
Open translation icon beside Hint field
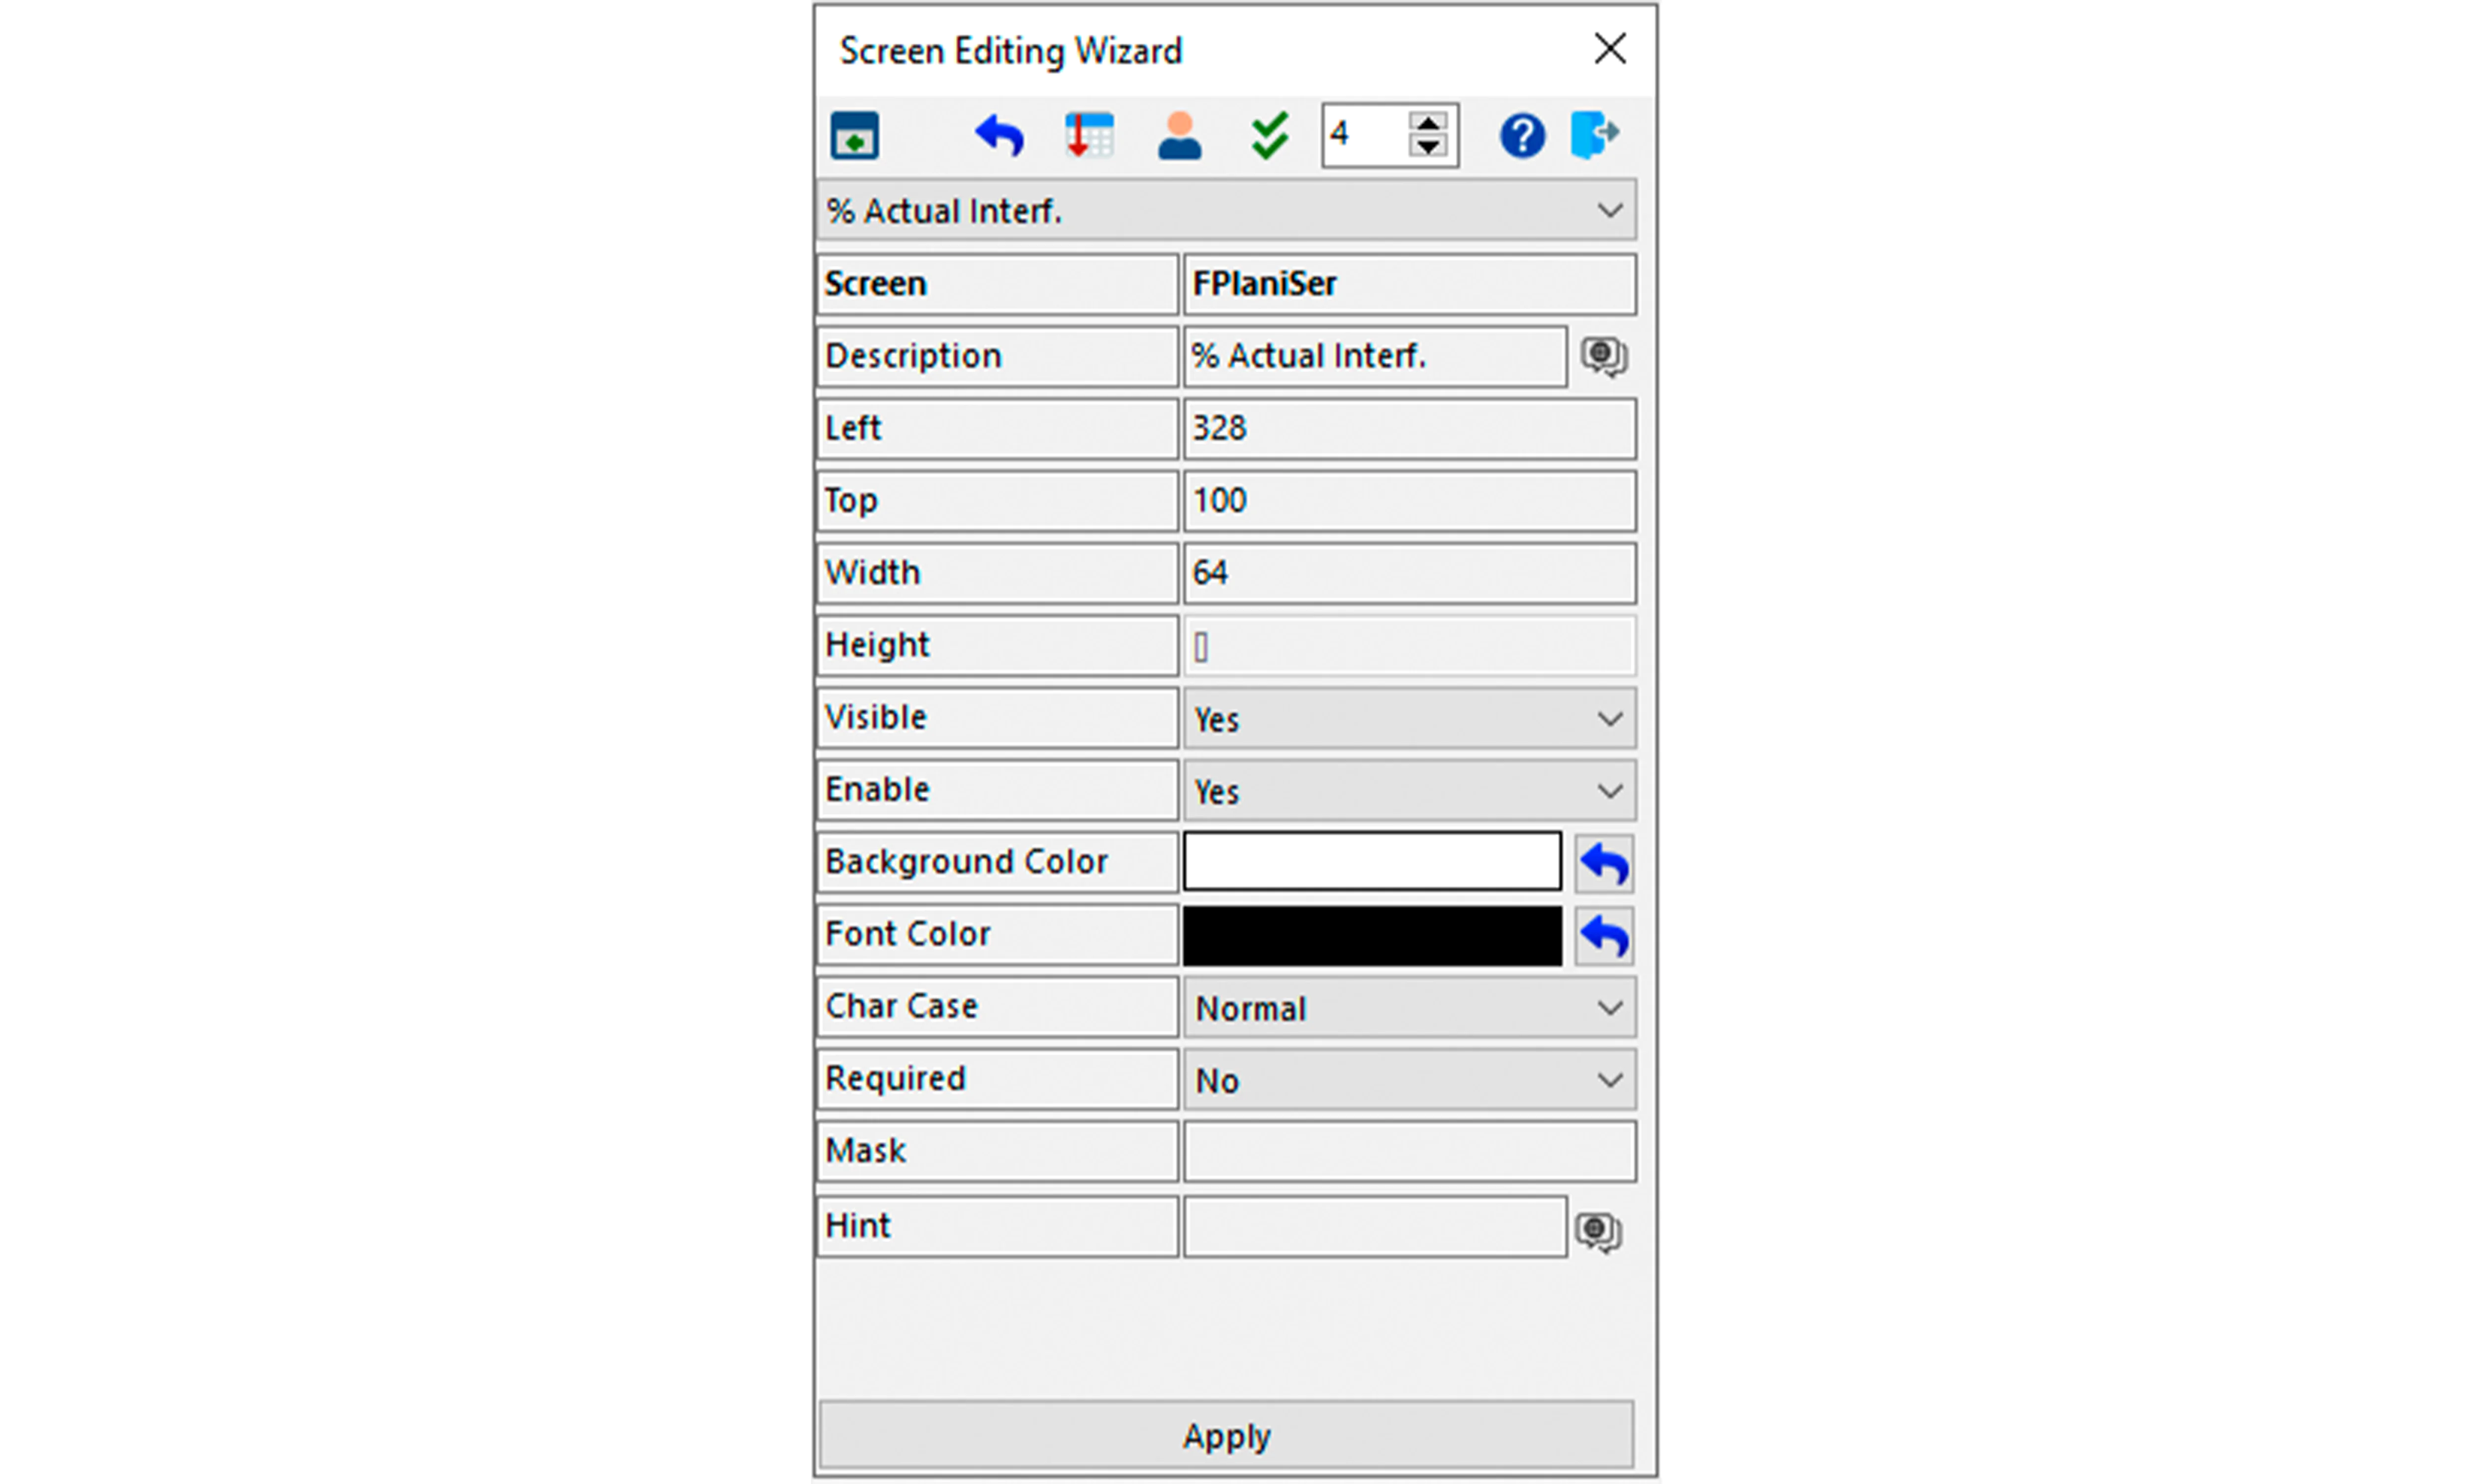(1598, 1231)
